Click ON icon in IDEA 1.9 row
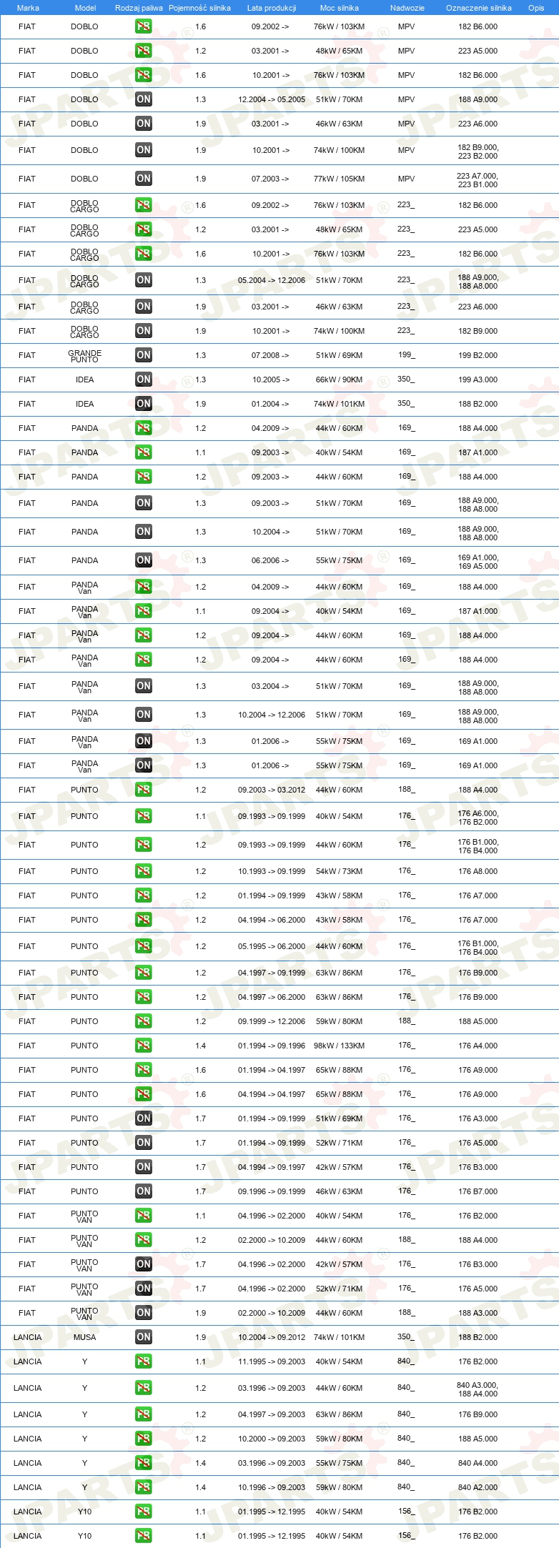The height and width of the screenshot is (1548, 559). (x=143, y=404)
